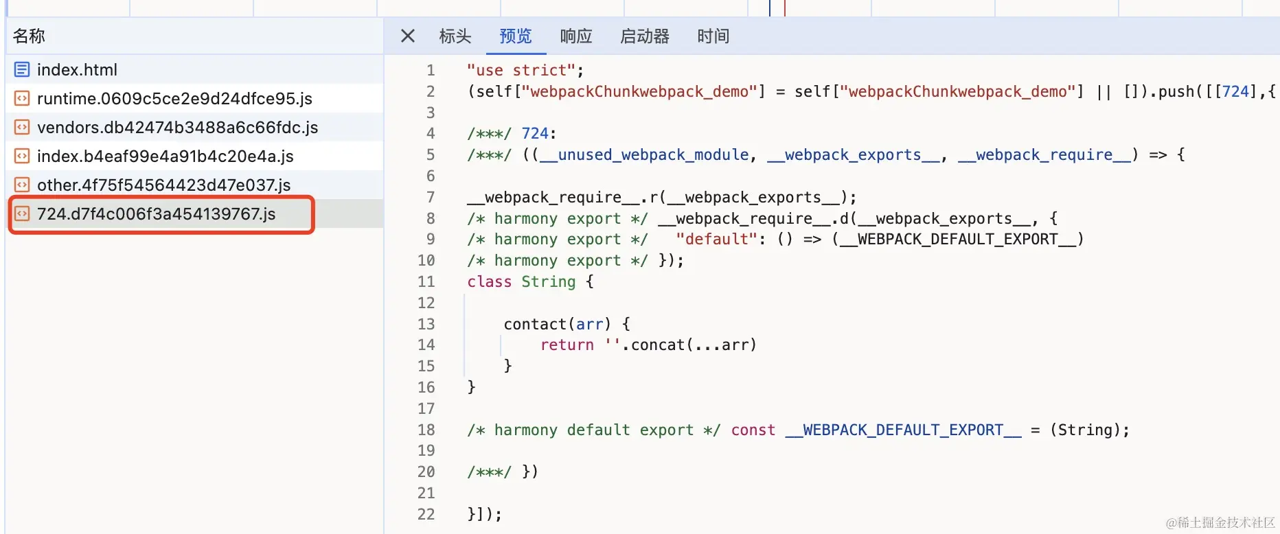Switch to the 标头 tab

tap(455, 36)
